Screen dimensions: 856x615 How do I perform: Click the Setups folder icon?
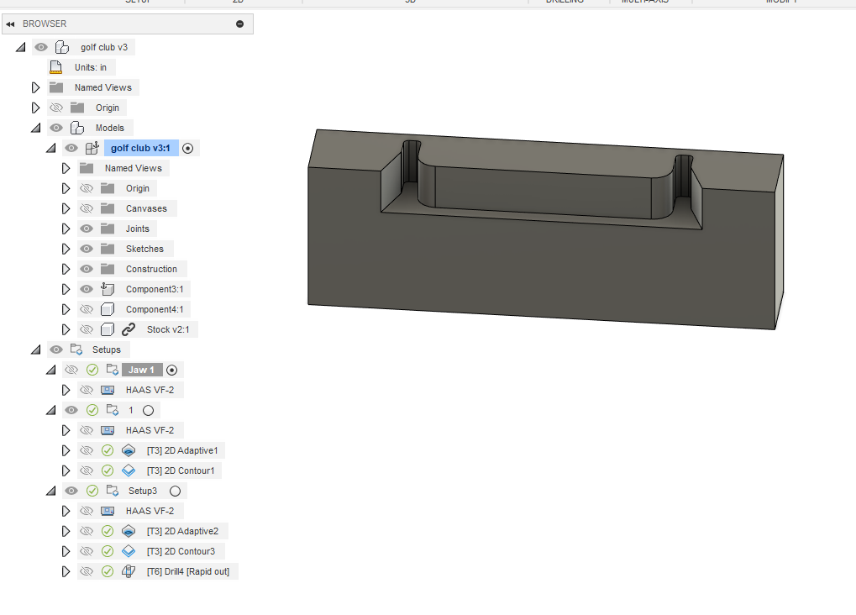[x=76, y=350]
